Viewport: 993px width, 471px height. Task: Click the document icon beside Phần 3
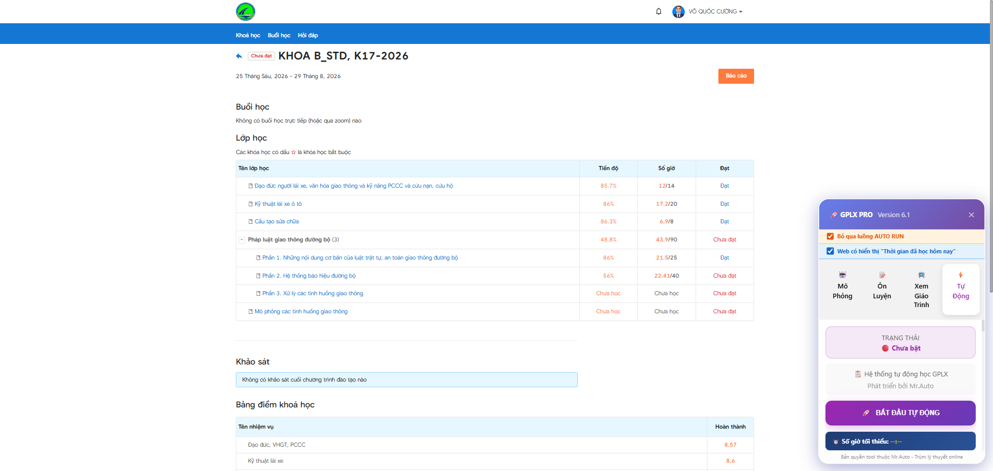[258, 294]
